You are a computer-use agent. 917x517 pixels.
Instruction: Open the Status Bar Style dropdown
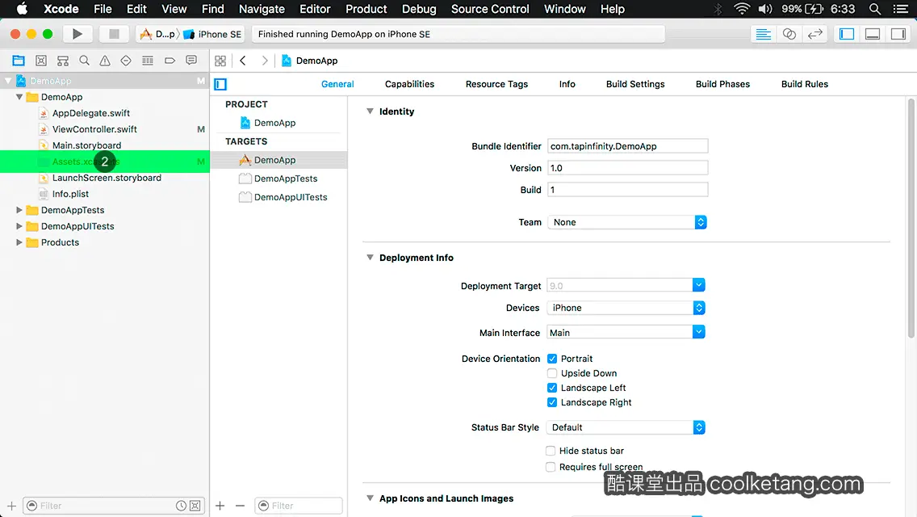click(x=626, y=427)
